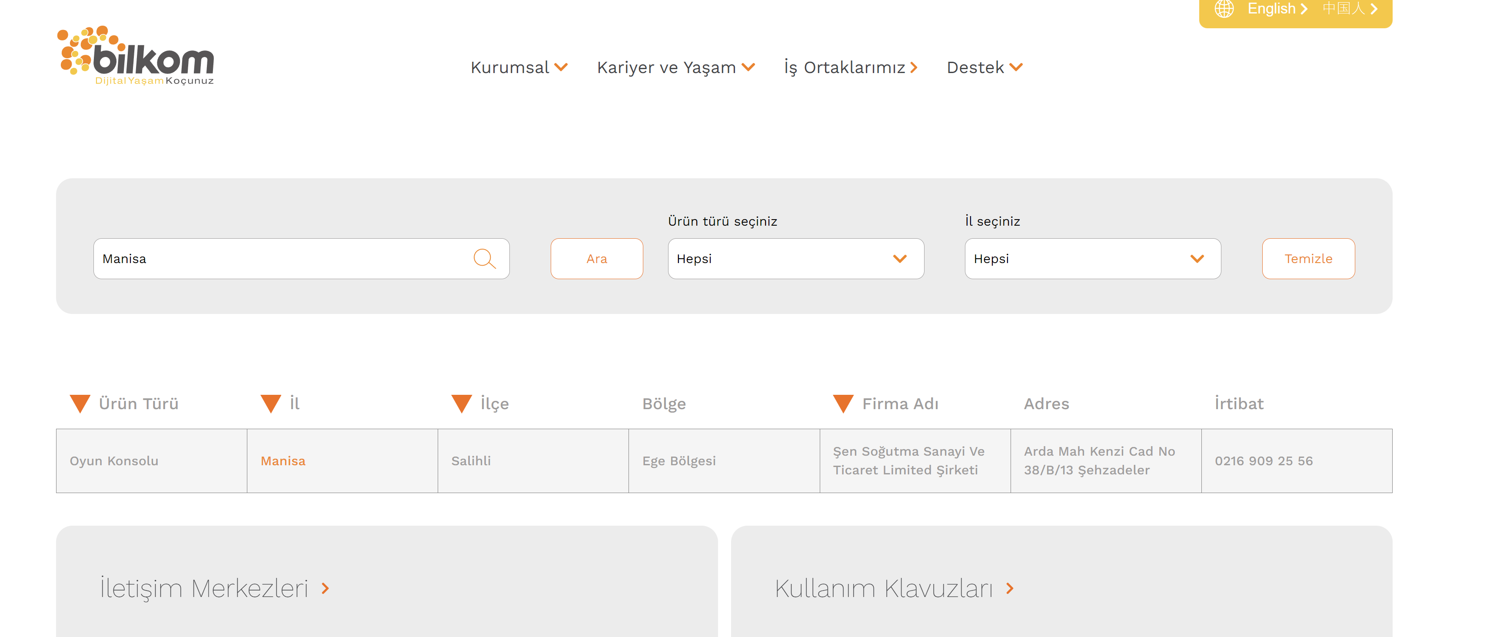
Task: Open İl seçiniz dropdown
Action: 1092,259
